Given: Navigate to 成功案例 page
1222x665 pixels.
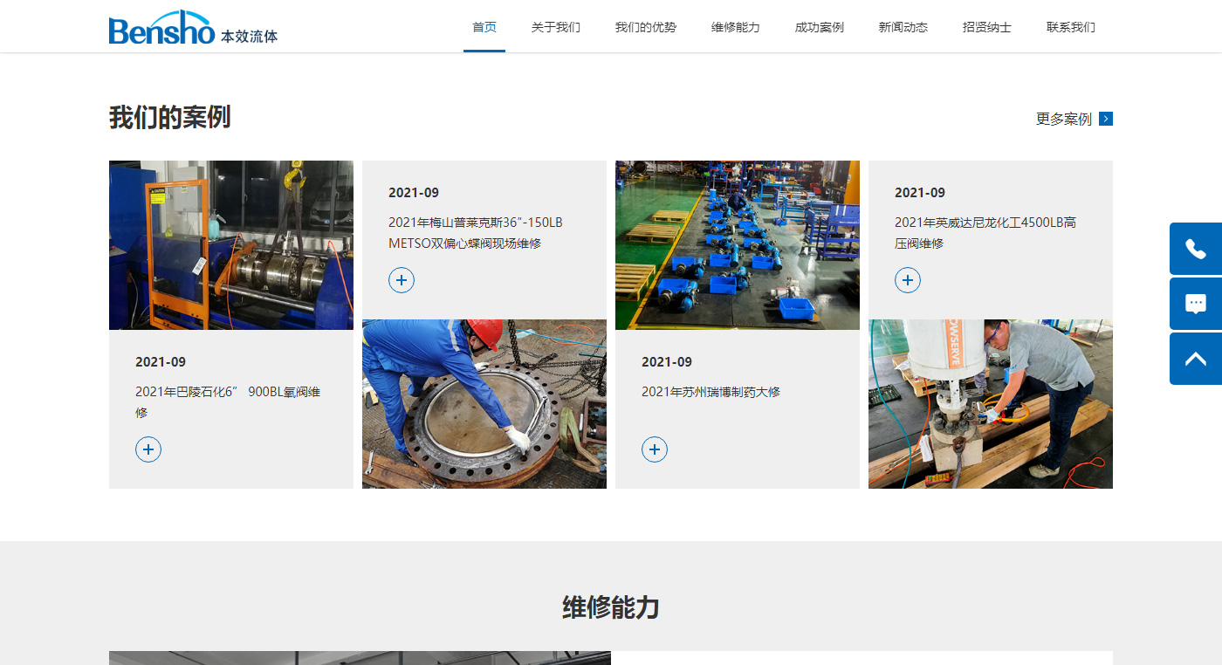Looking at the screenshot, I should pyautogui.click(x=819, y=27).
